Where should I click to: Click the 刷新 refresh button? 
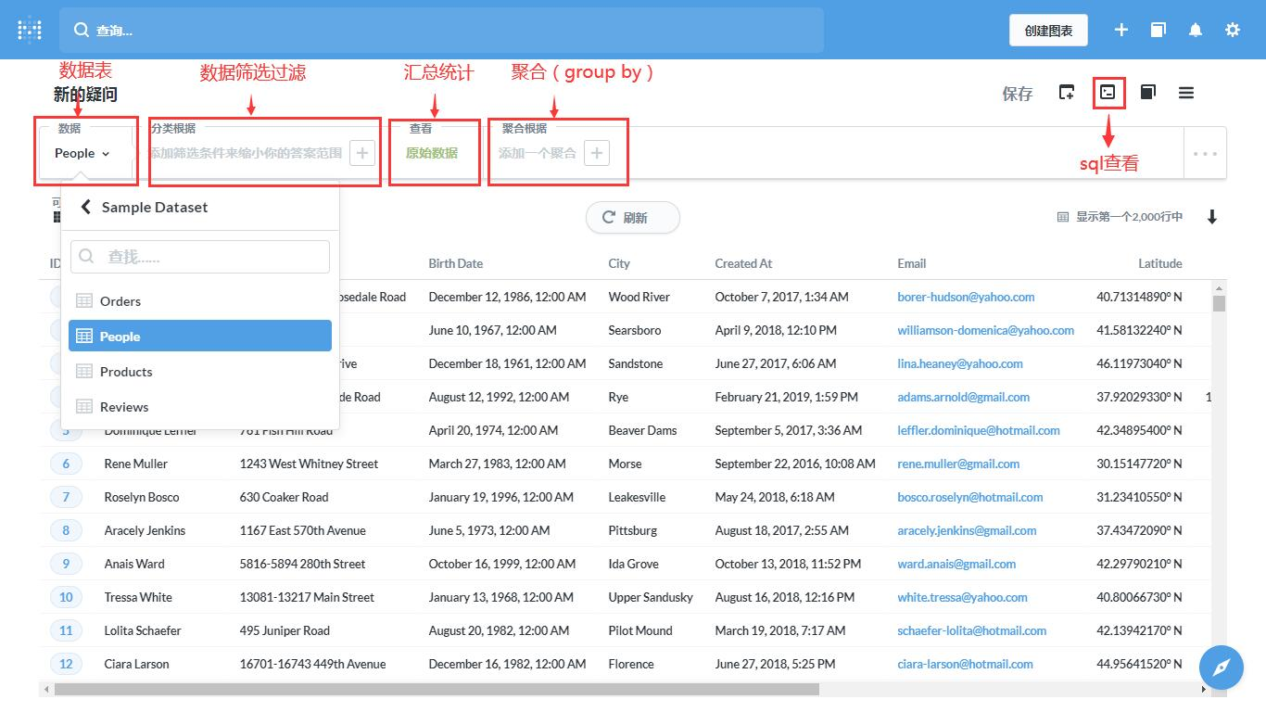[x=633, y=217]
